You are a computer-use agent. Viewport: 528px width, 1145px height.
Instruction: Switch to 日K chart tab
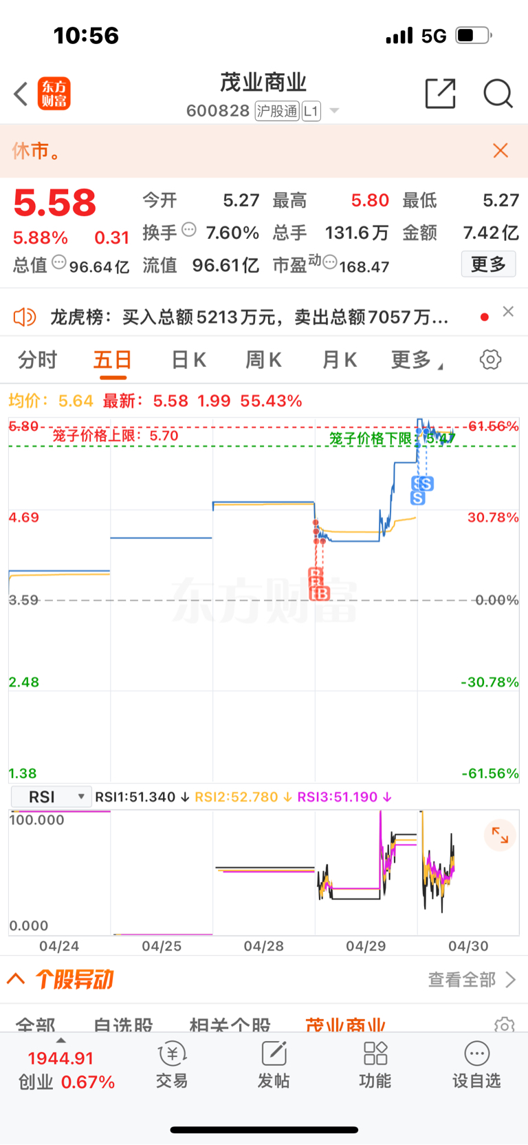point(188,359)
